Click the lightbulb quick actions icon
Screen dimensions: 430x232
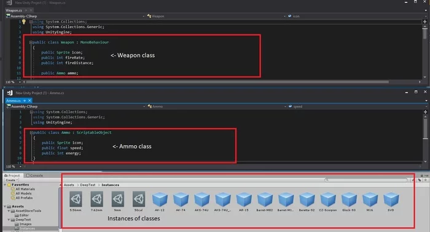pos(24,21)
